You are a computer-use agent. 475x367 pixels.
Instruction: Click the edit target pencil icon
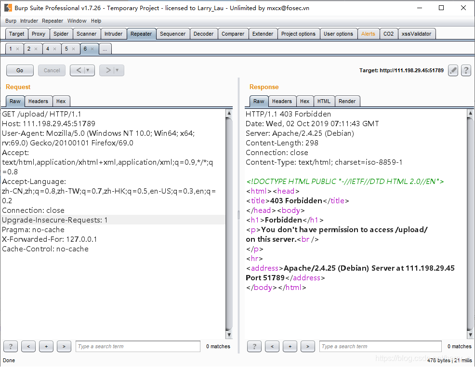tap(453, 70)
